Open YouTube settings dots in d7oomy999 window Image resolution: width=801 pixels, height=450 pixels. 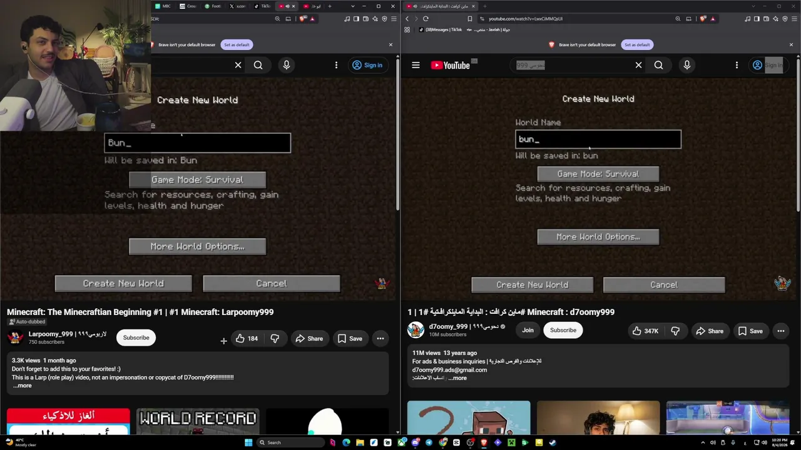pyautogui.click(x=737, y=65)
